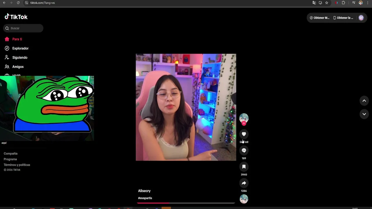Save video with bookmark icon
This screenshot has width=372, height=209.
244,167
